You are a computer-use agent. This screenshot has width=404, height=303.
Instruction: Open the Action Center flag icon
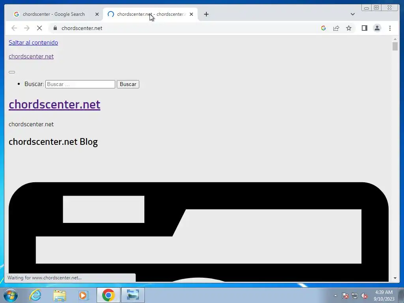345,296
